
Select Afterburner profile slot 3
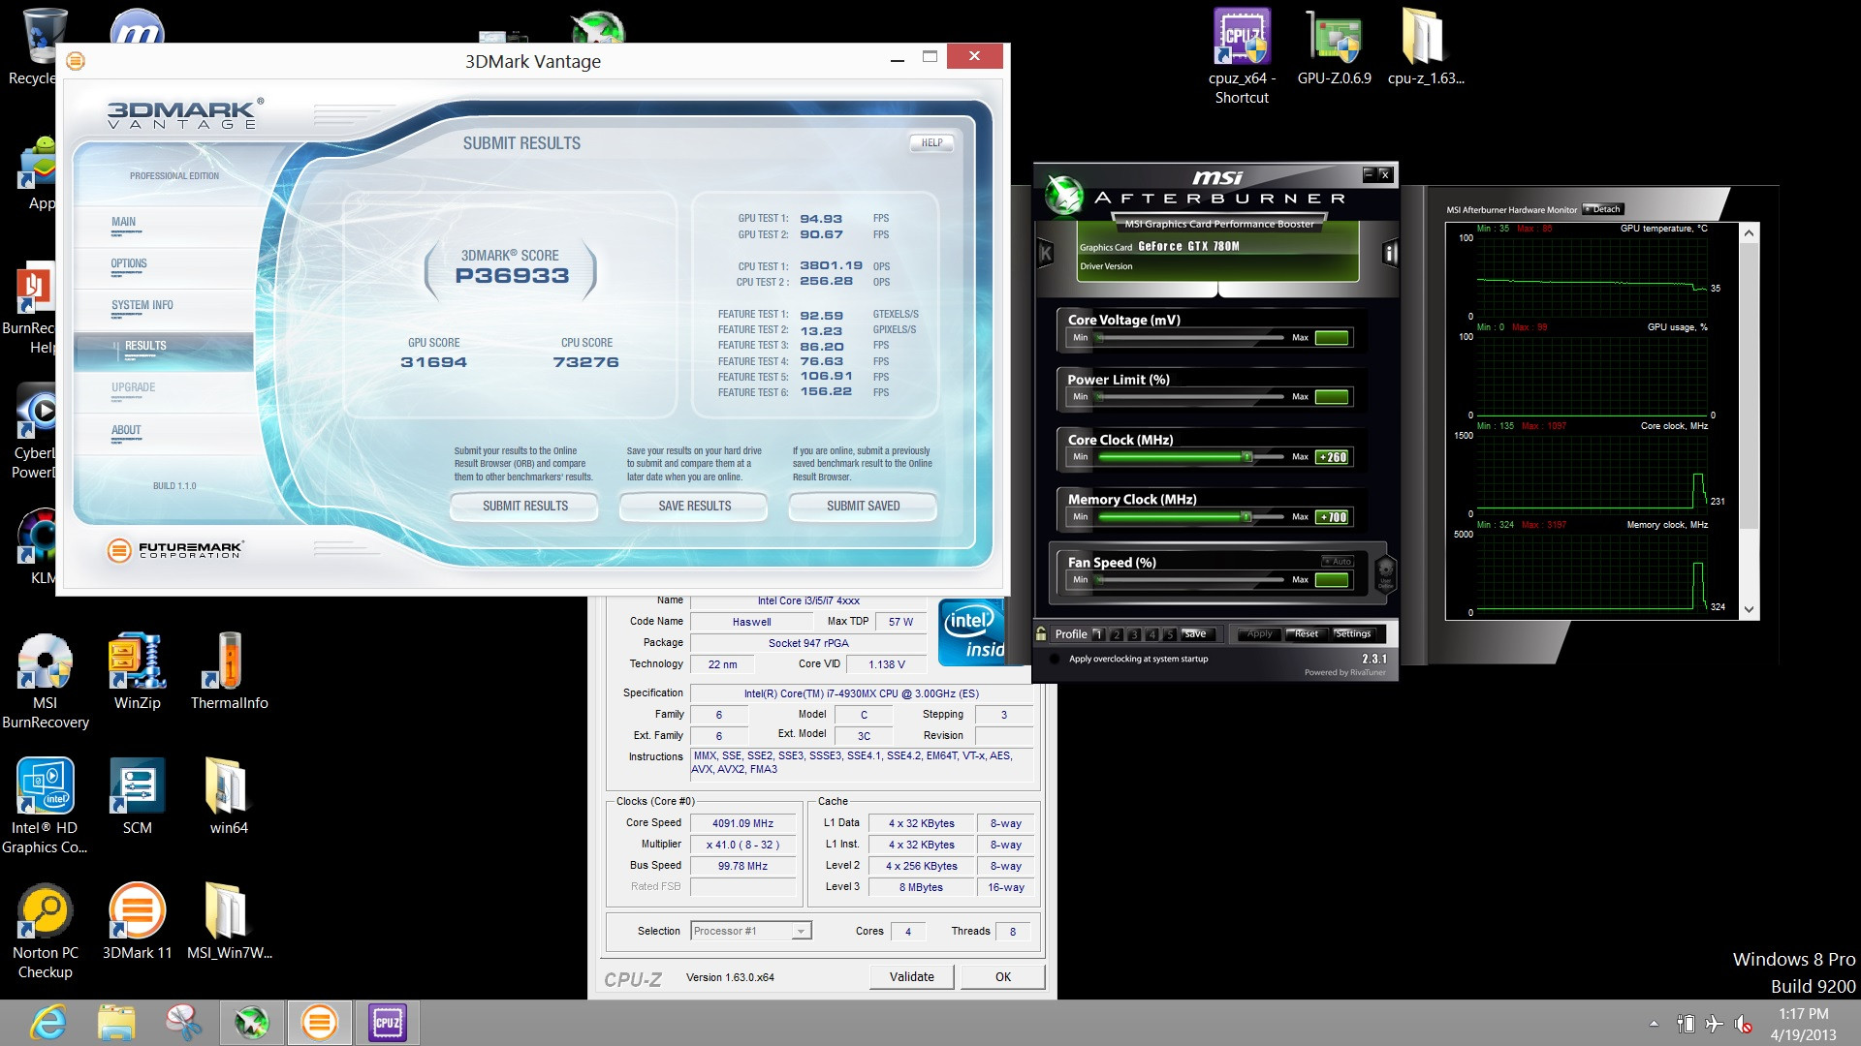point(1134,634)
